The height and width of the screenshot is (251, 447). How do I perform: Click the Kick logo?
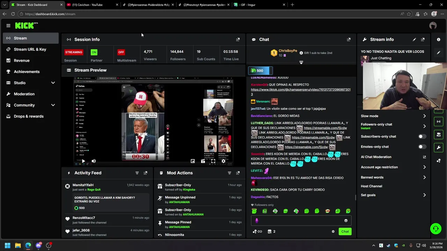click(x=26, y=25)
